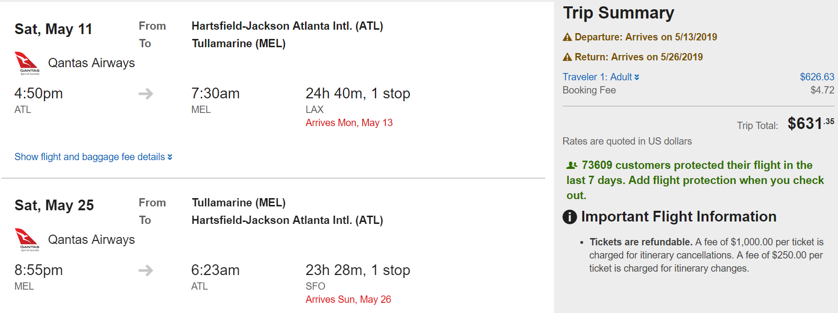
Task: Expand the Traveler 1: Adult breakdown
Action: point(601,77)
